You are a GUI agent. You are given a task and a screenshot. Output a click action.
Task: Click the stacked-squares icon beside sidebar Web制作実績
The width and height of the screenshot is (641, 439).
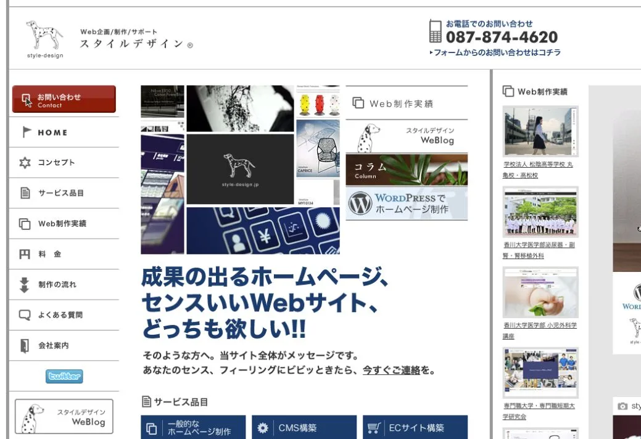(25, 224)
